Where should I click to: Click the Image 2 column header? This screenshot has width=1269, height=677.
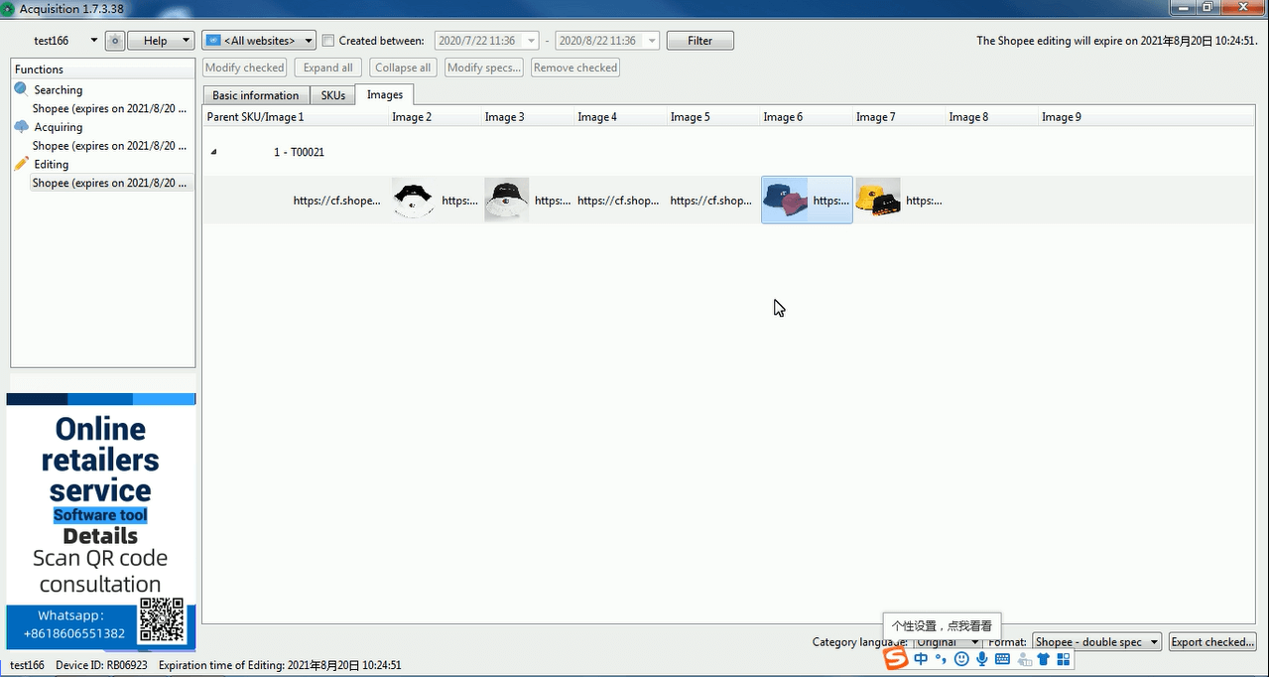click(x=435, y=117)
